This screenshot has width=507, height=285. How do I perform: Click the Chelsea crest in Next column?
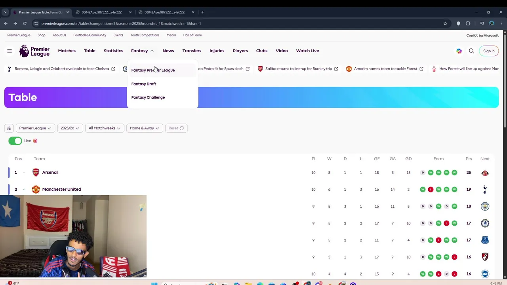485,223
